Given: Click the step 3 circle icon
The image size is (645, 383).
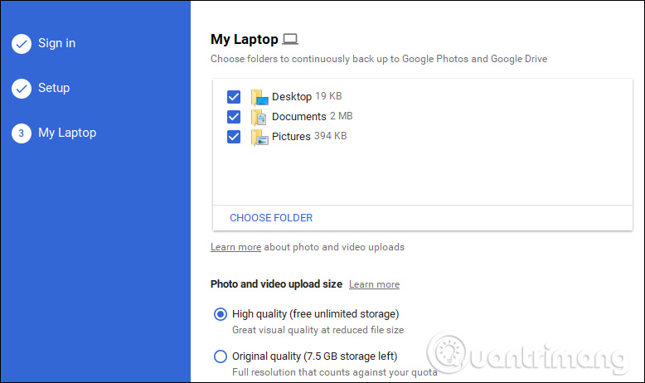Looking at the screenshot, I should (22, 133).
